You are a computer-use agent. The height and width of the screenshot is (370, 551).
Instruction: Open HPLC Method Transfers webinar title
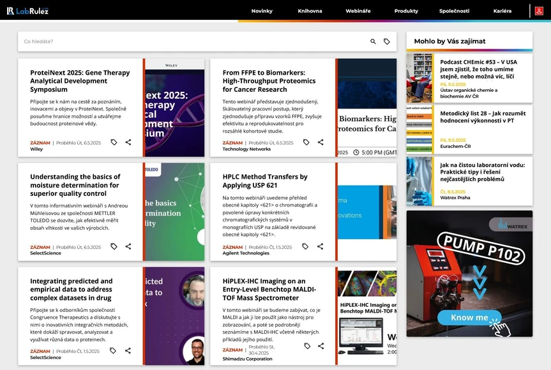[x=265, y=181]
